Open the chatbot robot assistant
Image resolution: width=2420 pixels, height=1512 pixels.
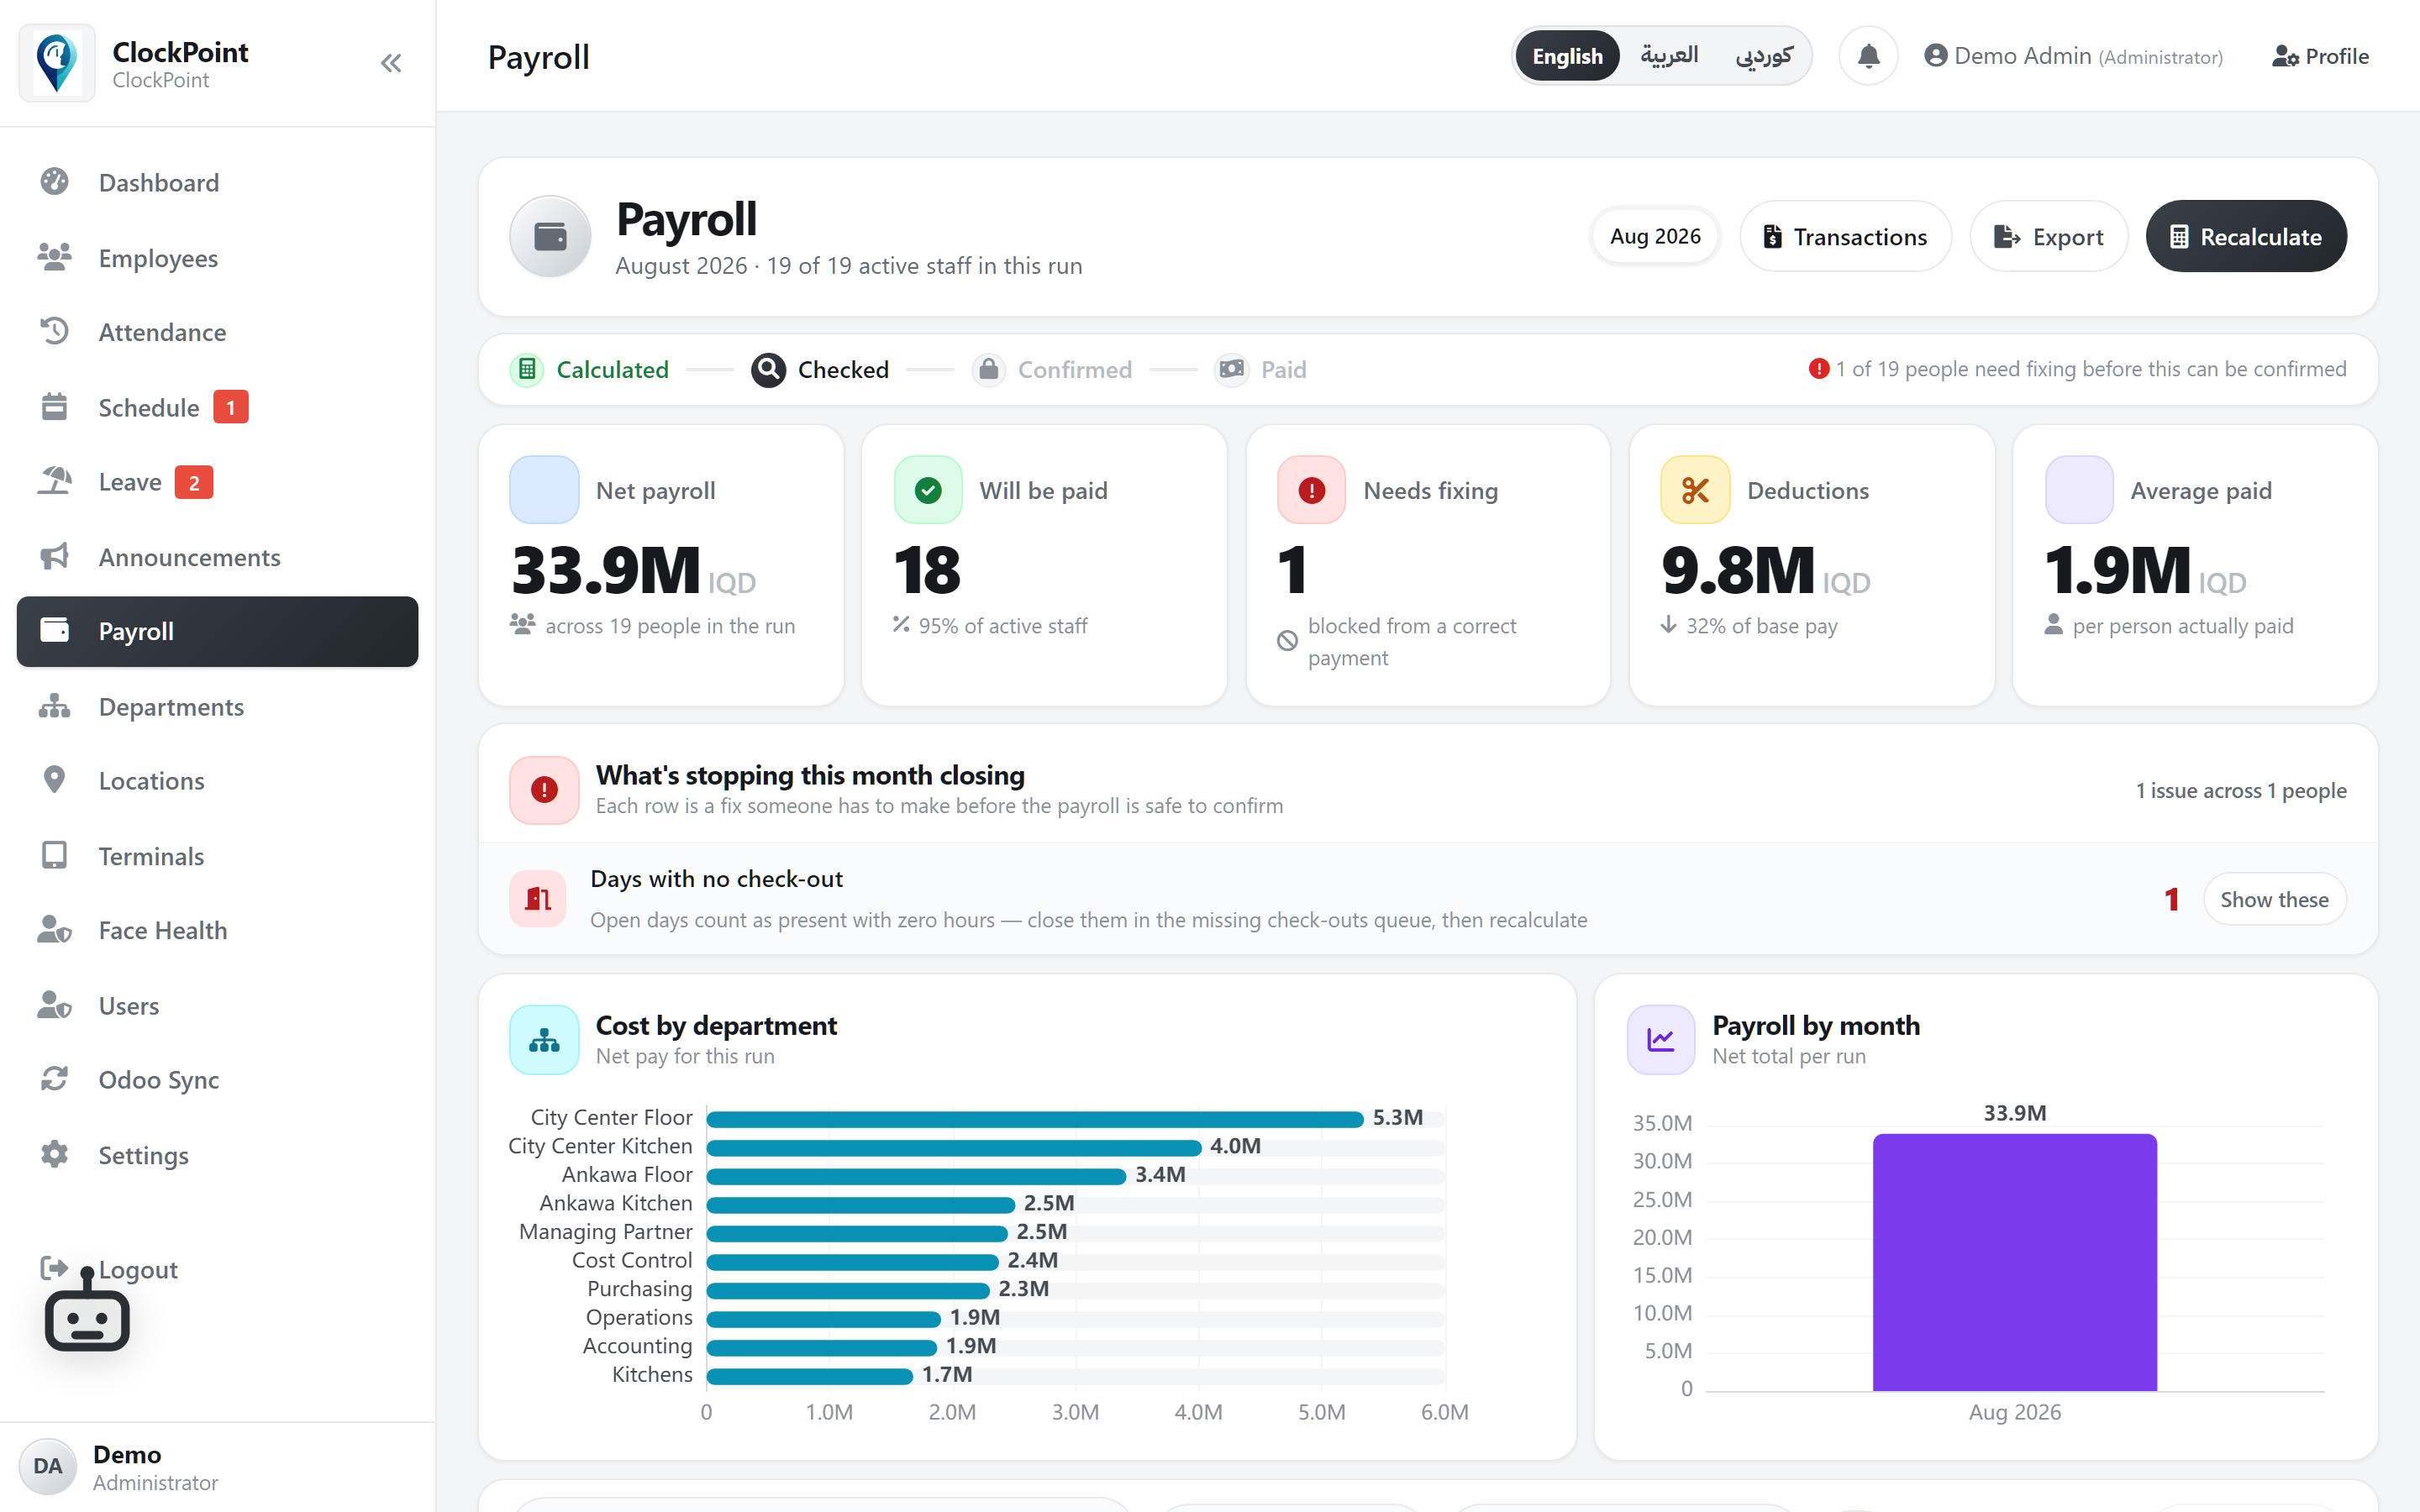click(87, 1310)
